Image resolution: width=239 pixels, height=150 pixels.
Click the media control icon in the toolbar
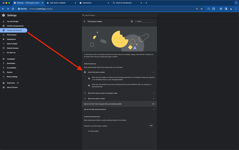221,9
